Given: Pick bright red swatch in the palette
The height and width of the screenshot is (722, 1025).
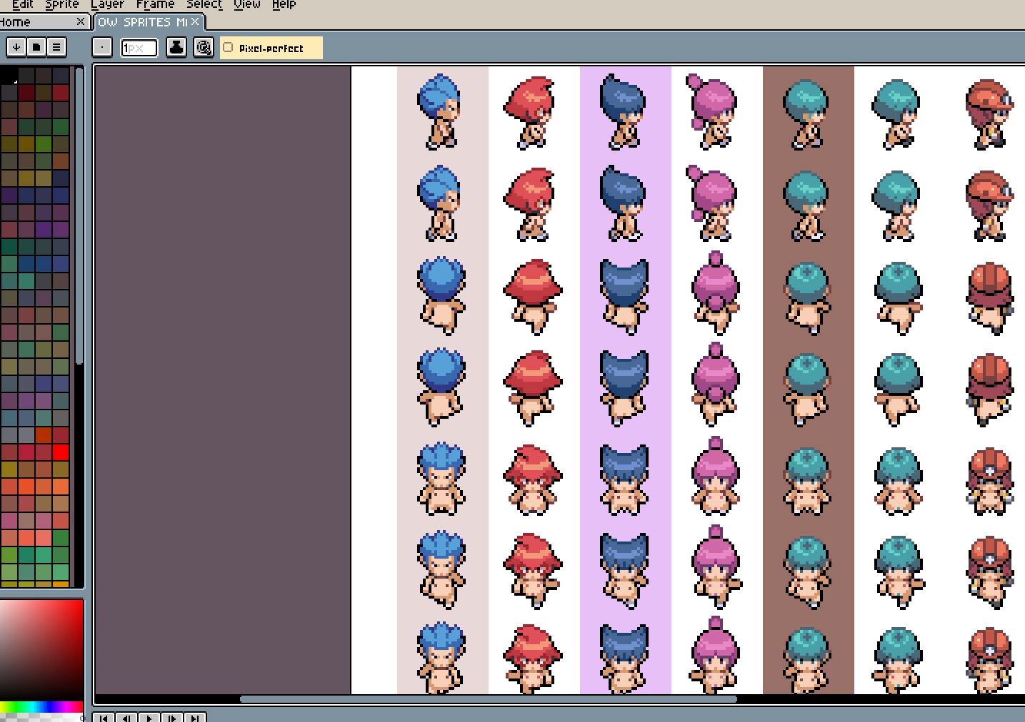Looking at the screenshot, I should click(x=61, y=452).
